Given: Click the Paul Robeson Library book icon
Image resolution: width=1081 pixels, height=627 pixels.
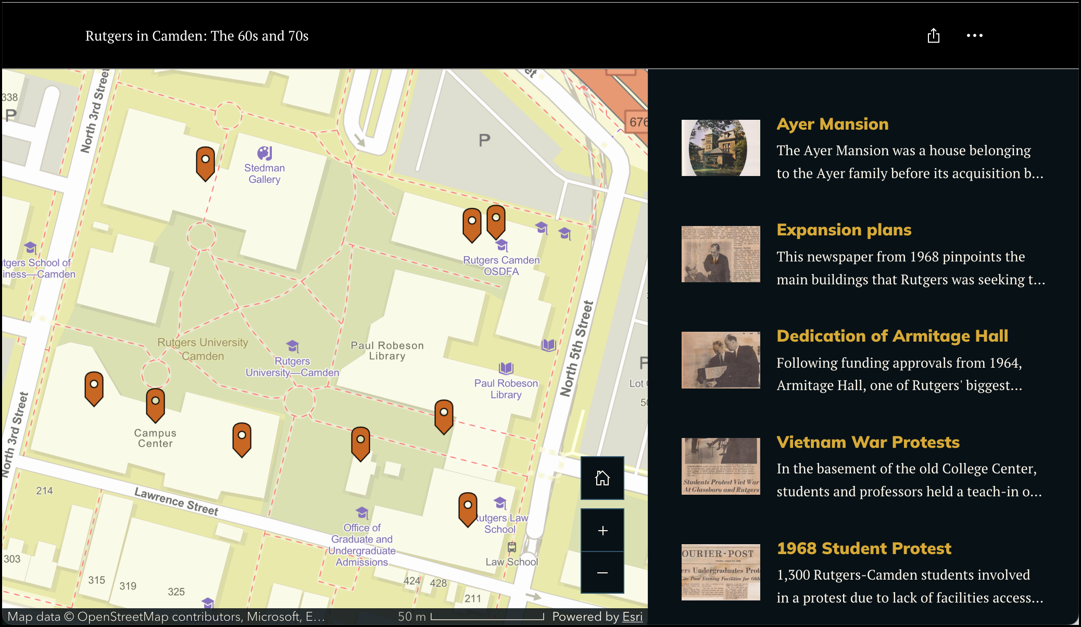Looking at the screenshot, I should click(x=506, y=368).
